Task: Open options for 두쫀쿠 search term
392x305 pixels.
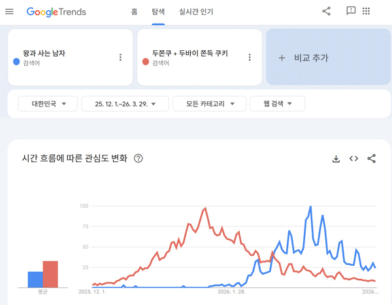Action: coord(250,57)
